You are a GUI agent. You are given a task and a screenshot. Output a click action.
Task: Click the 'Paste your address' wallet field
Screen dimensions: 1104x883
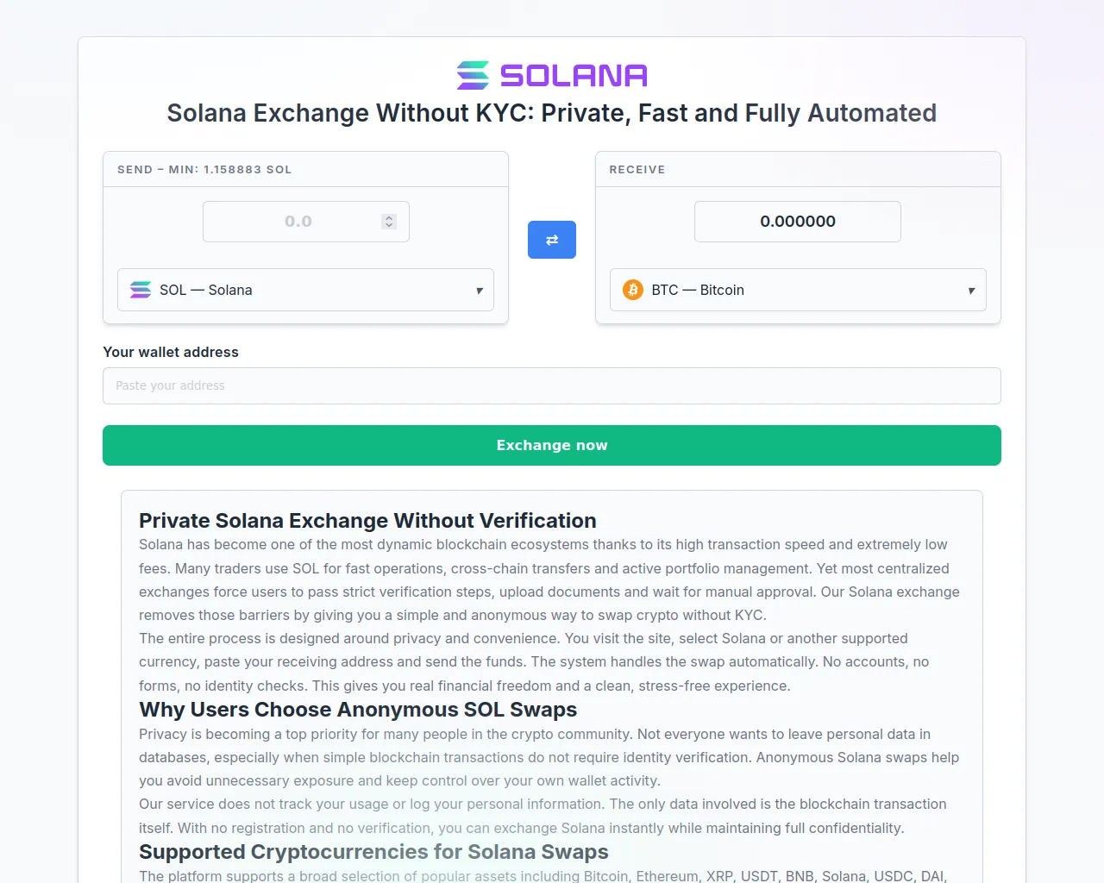[552, 386]
